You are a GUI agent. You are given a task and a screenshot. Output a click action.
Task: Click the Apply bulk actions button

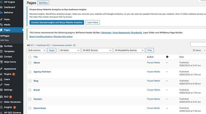click(52, 50)
